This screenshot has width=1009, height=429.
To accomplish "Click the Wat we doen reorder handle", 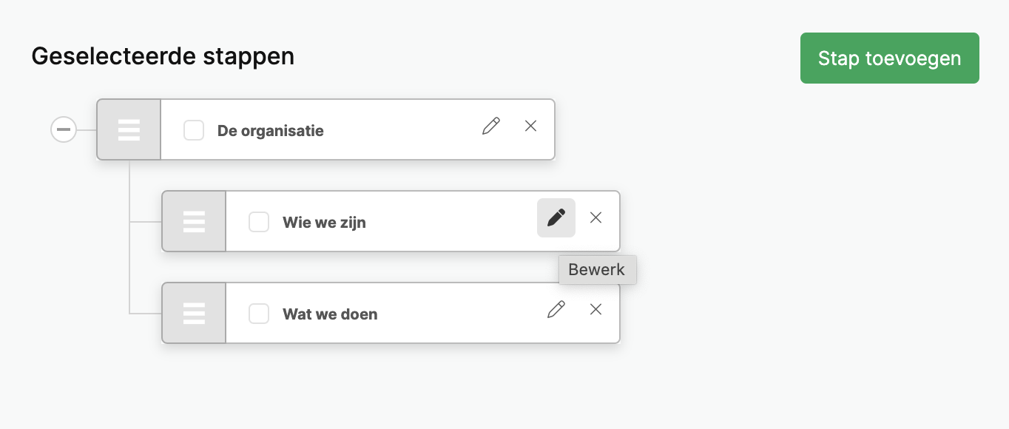I will pos(194,313).
